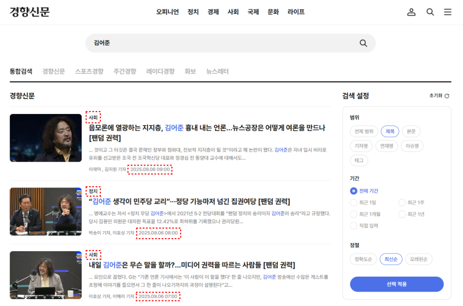Open article '김어준 생각이 민주당 교리' headline
This screenshot has height=306, width=463.
click(189, 201)
